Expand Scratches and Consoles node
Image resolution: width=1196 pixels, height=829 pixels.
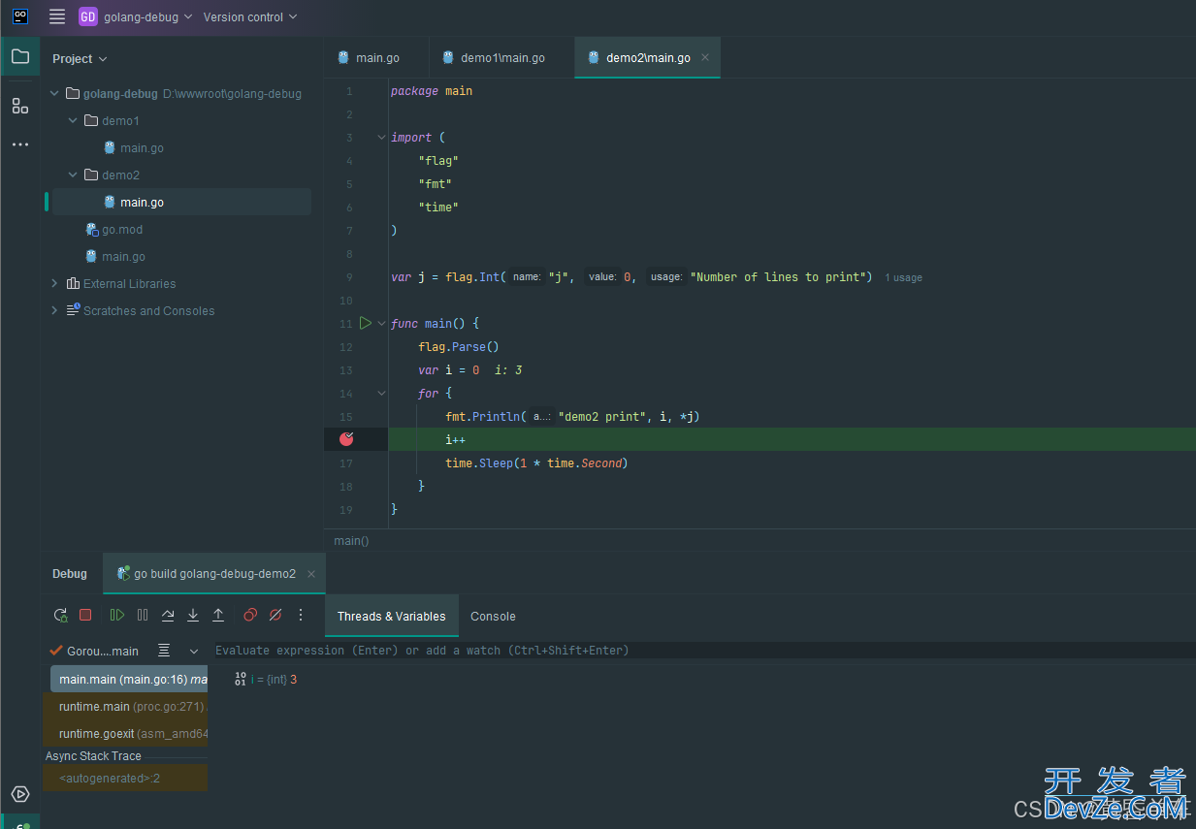[54, 311]
